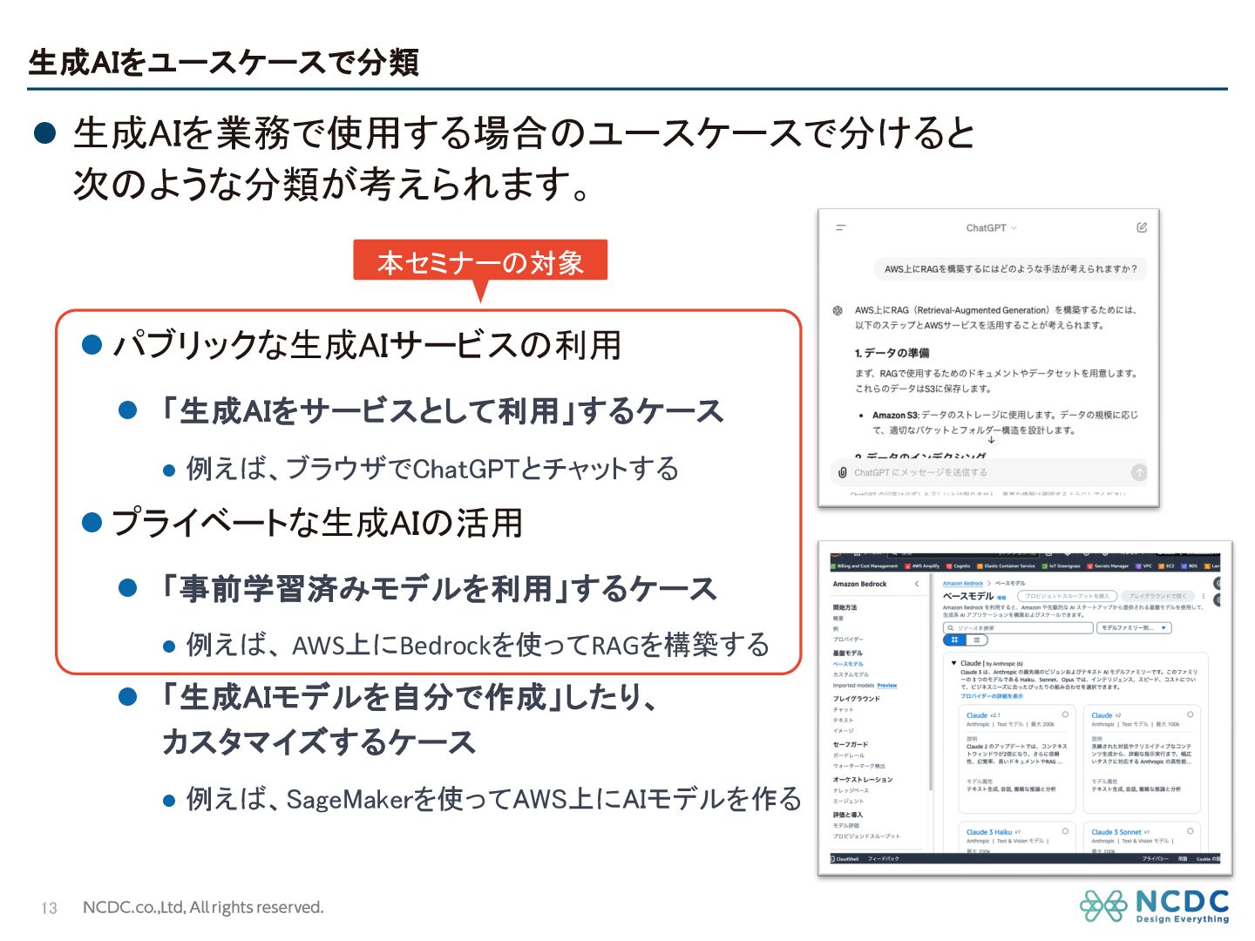Open the Elastic Container Service shortcut
Viewport: 1255px width, 941px height.
[x=1006, y=566]
